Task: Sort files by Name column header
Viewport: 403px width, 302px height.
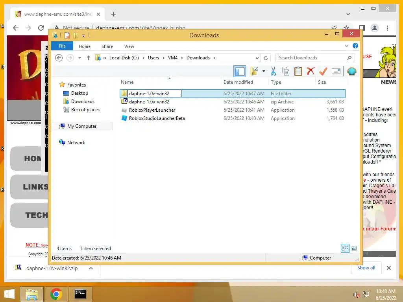Action: pos(127,82)
